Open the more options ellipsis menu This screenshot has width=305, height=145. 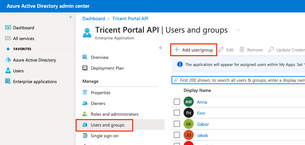pos(238,30)
